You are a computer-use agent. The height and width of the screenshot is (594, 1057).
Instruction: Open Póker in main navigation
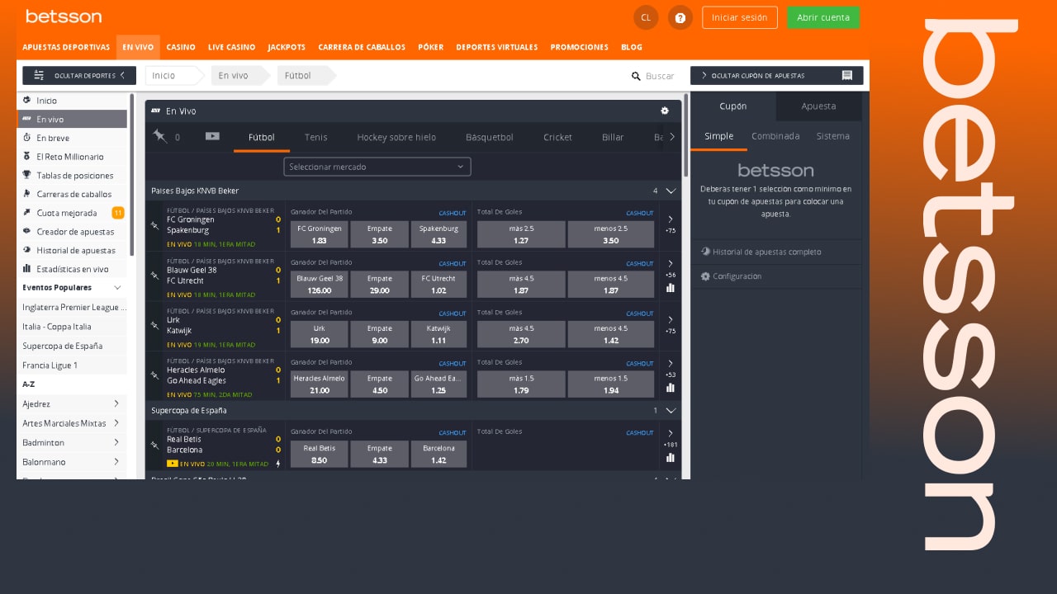[431, 47]
